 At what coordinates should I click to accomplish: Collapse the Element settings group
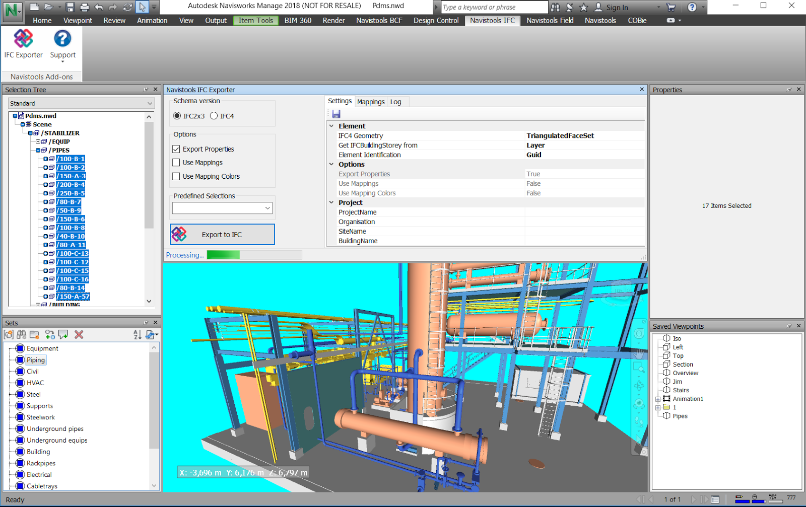331,126
